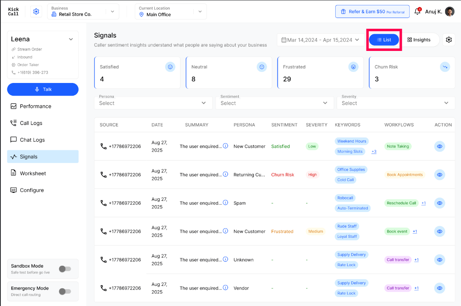The image size is (461, 306).
Task: Enable Emergency Mode toggle
Action: point(65,291)
